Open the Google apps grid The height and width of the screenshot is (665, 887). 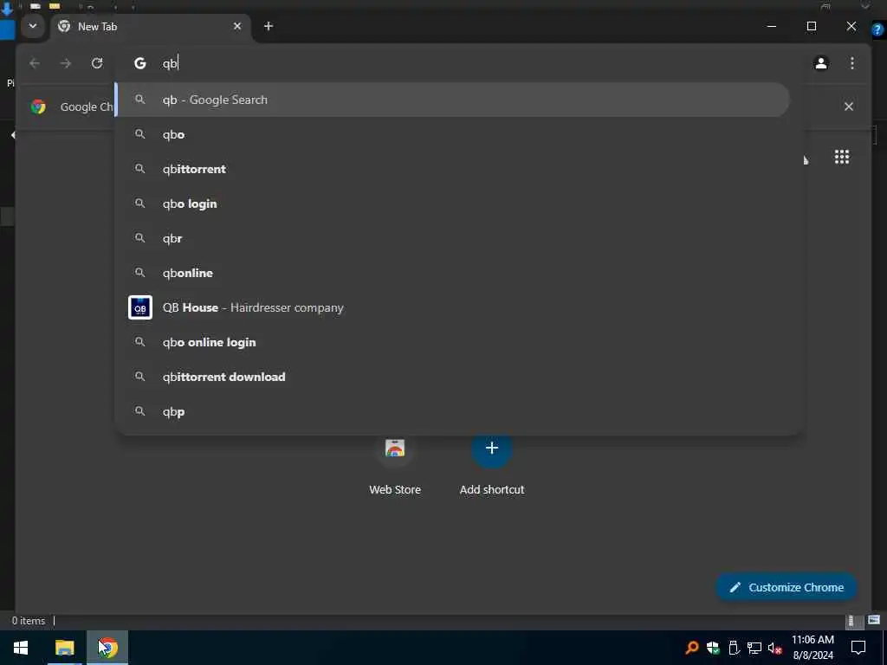[x=842, y=157]
